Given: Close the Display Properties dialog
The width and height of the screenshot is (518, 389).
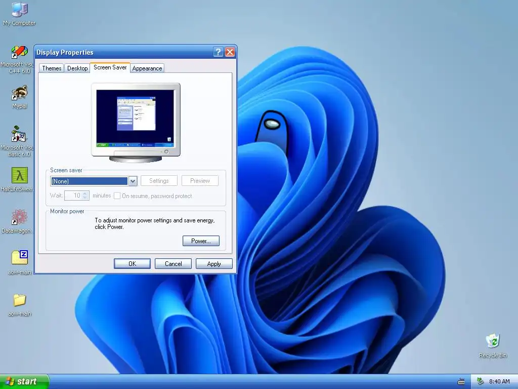Looking at the screenshot, I should (230, 52).
